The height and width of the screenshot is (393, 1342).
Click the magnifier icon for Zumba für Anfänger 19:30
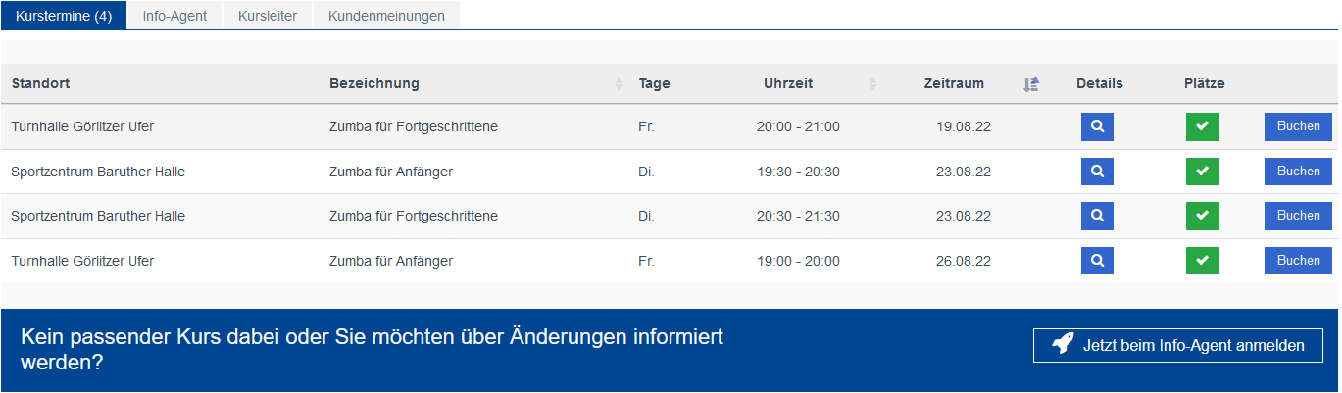click(1097, 172)
